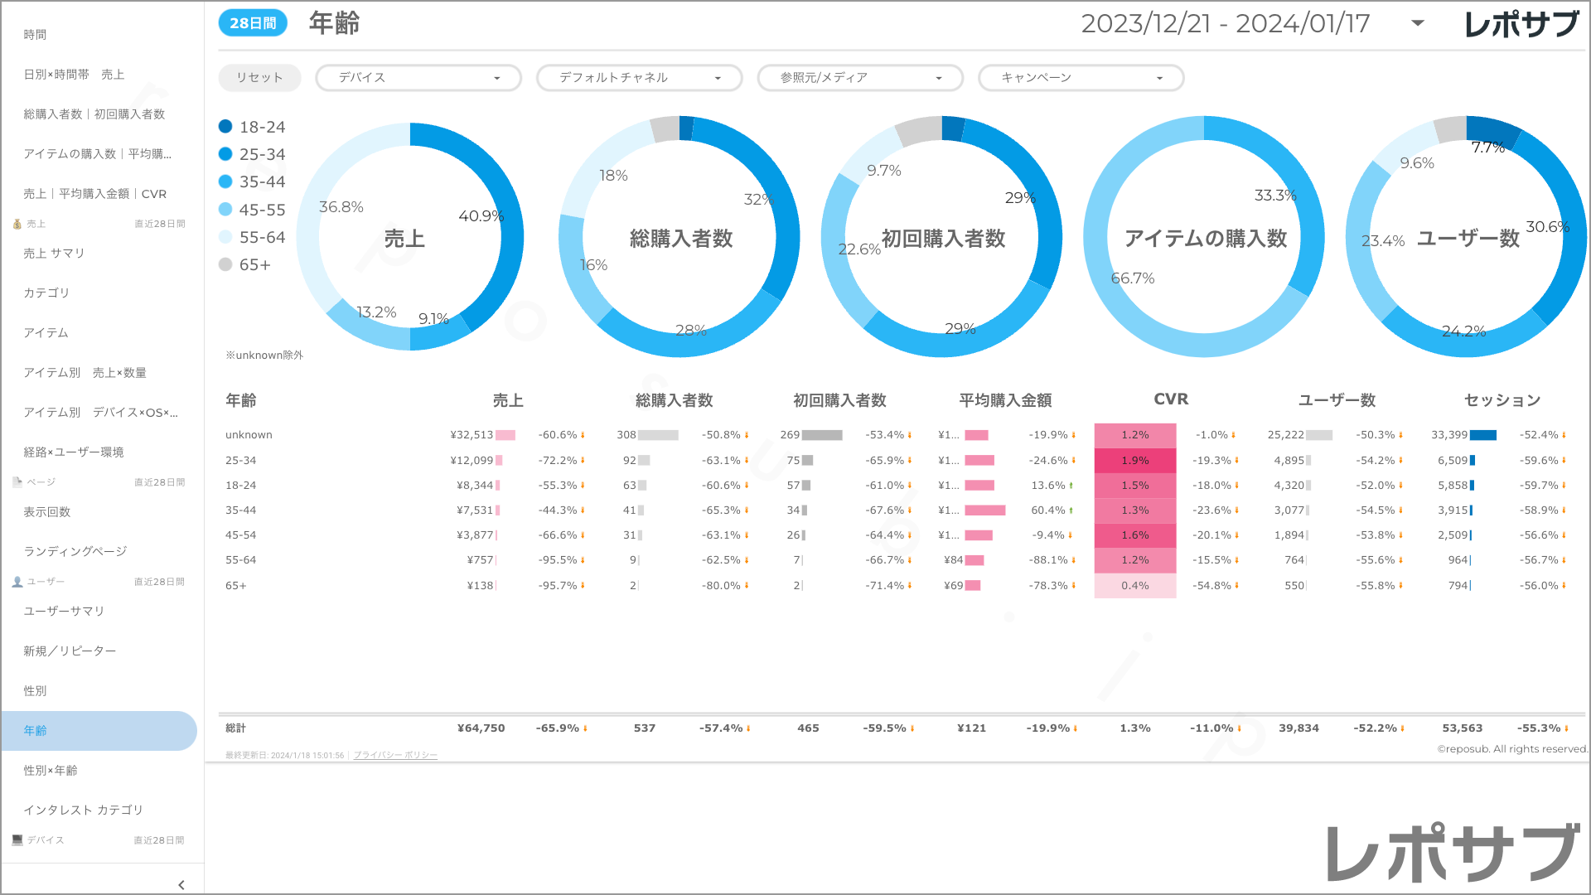Screen dimensions: 1591x895
Task: Click the レポサブ logo at top right
Action: coord(1521,24)
